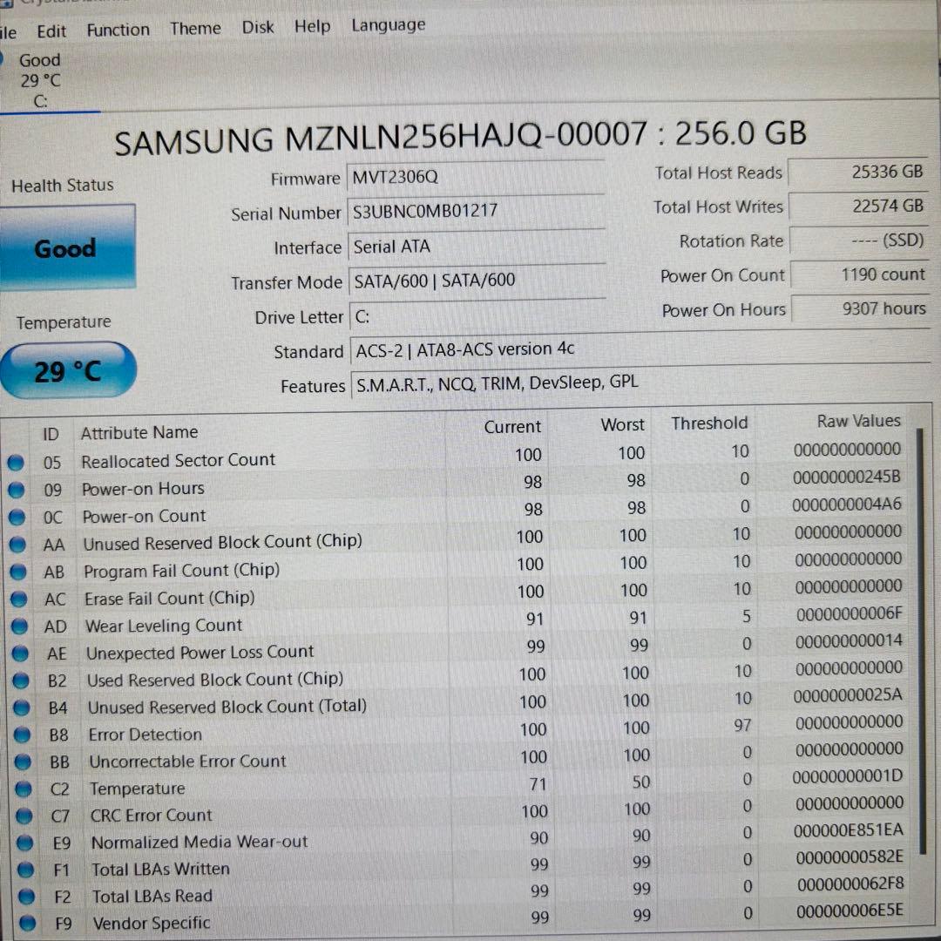Viewport: 941px width, 941px height.
Task: Select the Serial Number field value
Action: [x=475, y=211]
